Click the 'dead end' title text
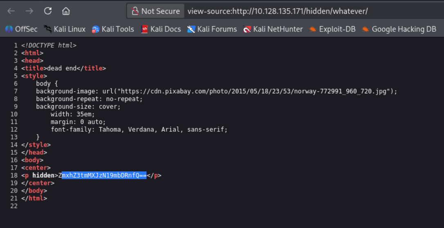 point(62,69)
